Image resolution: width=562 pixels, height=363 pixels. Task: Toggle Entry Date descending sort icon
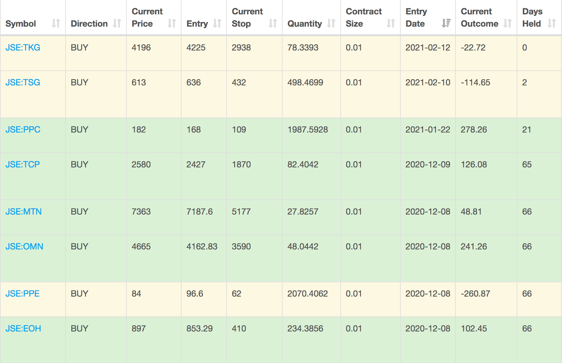[x=446, y=23]
